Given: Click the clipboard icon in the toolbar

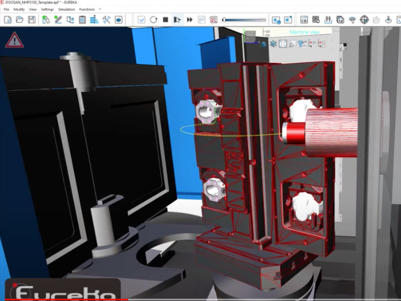Looking at the screenshot, I should click(x=82, y=20).
